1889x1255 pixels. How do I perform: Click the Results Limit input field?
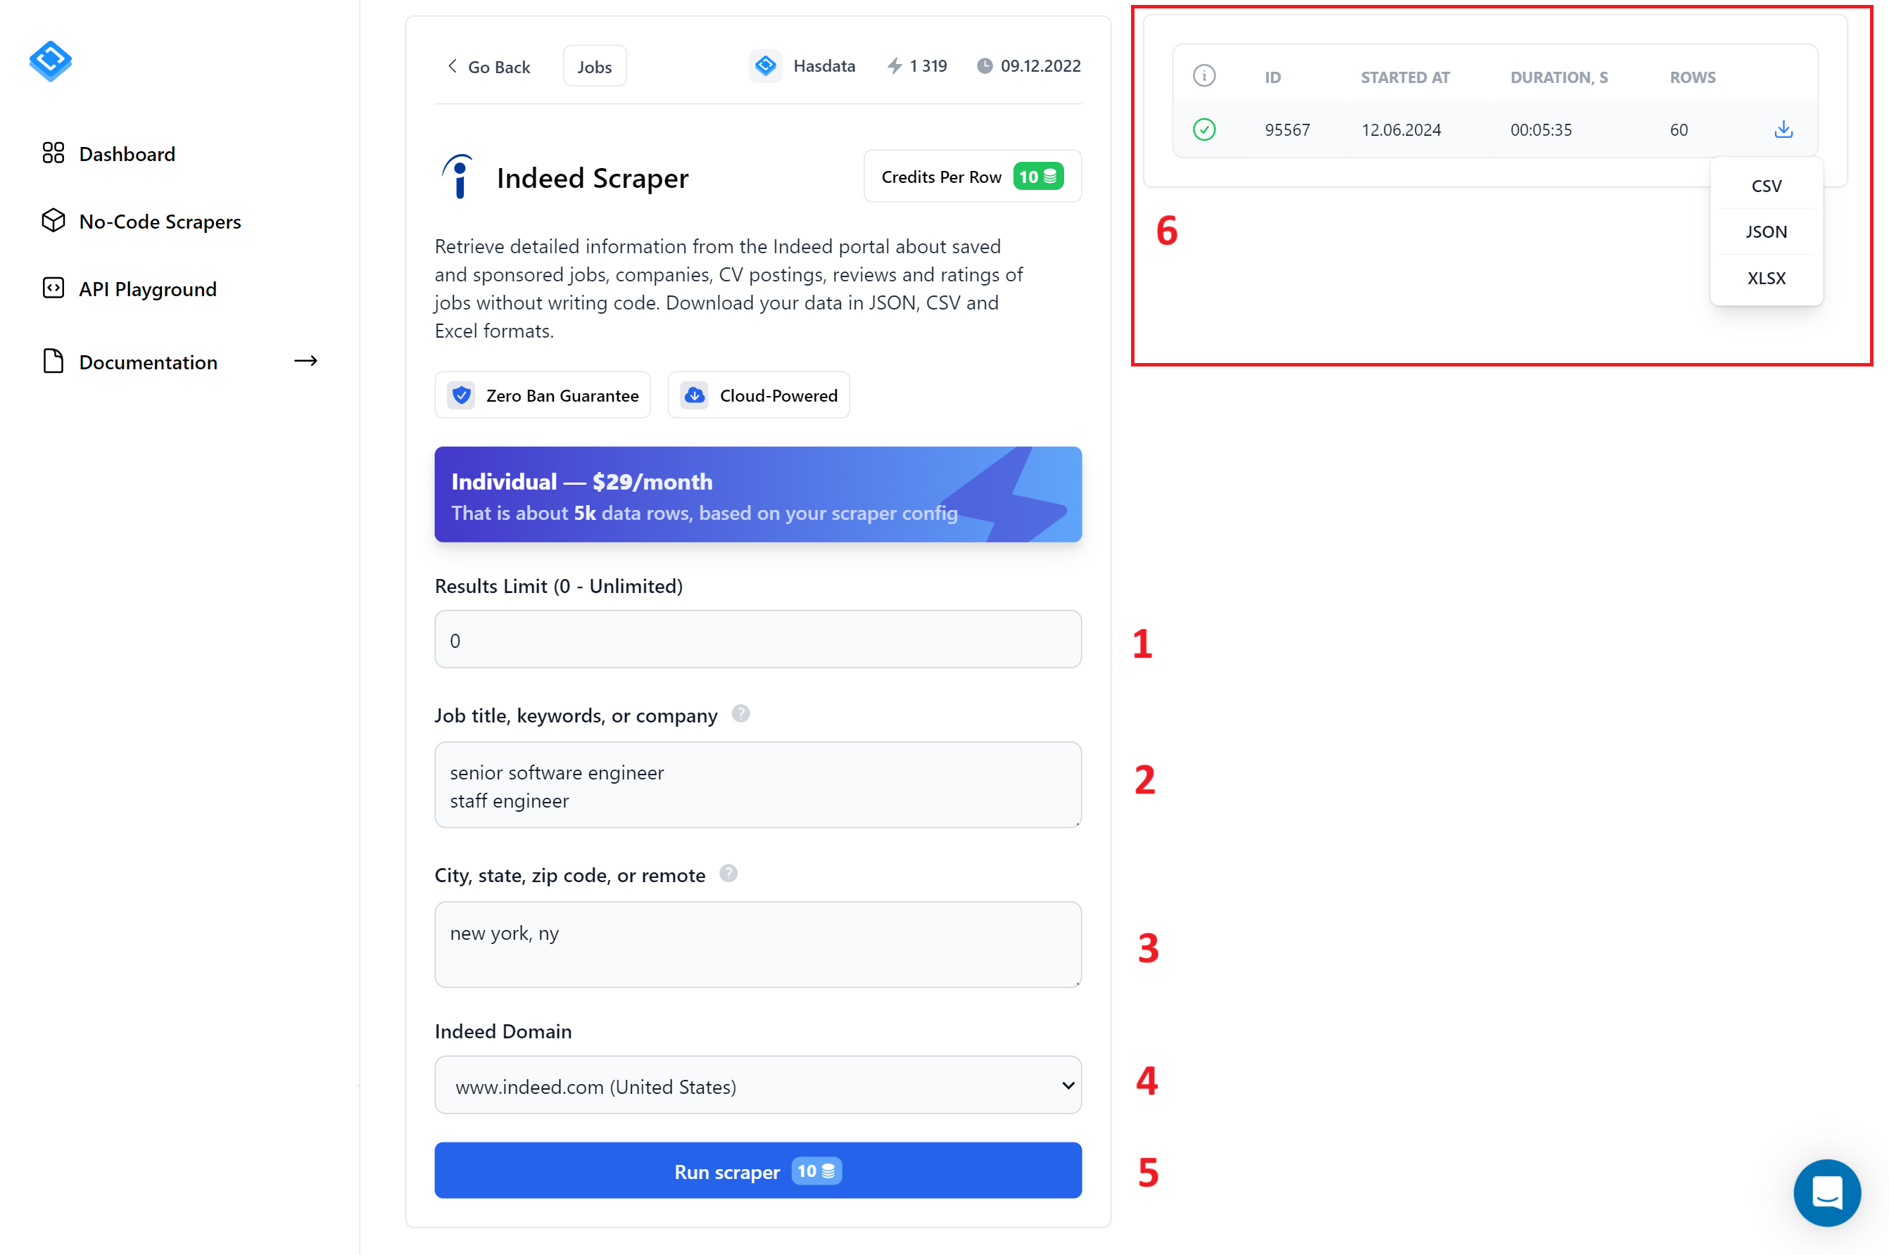[x=758, y=640]
